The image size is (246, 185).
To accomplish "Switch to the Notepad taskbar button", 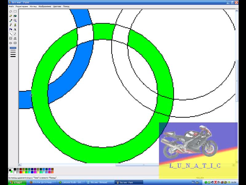I will (99, 183).
